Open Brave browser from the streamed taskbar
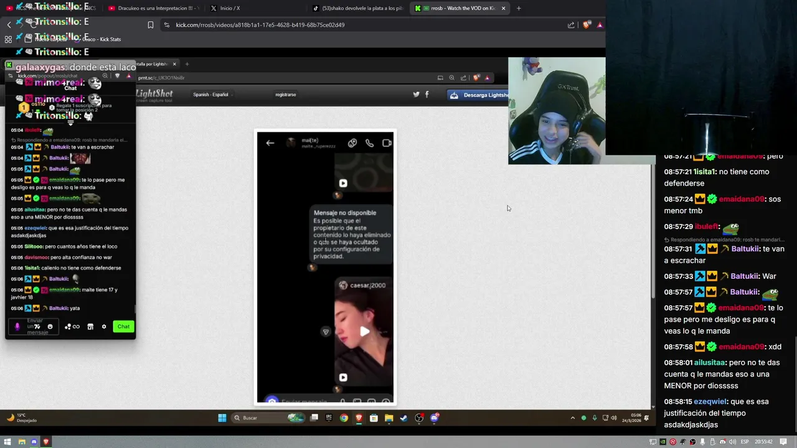This screenshot has width=797, height=448. coord(359,418)
